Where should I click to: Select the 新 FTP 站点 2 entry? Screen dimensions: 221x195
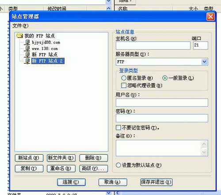[48, 61]
